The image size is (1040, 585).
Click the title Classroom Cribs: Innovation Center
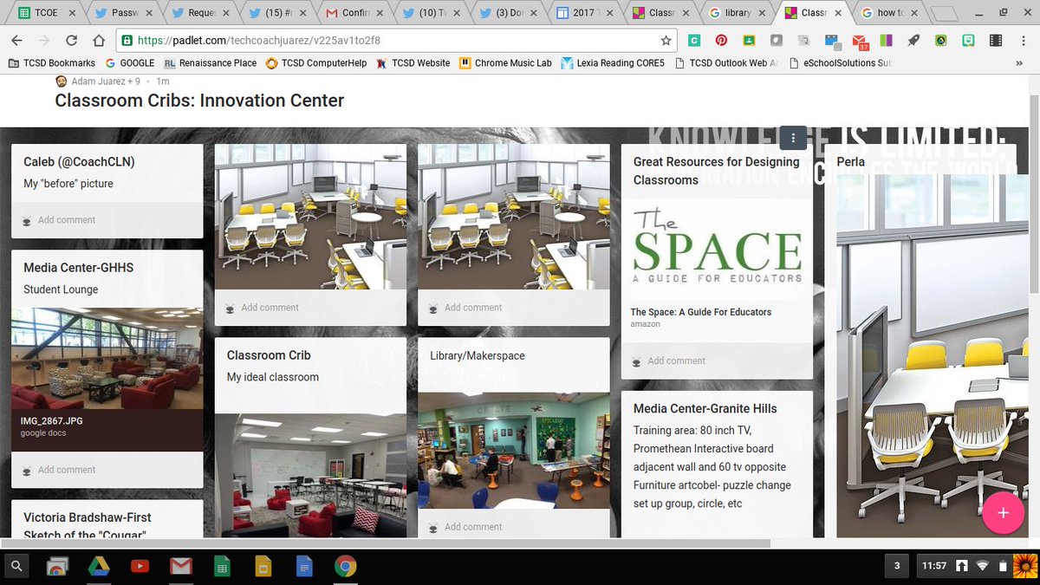click(x=199, y=101)
